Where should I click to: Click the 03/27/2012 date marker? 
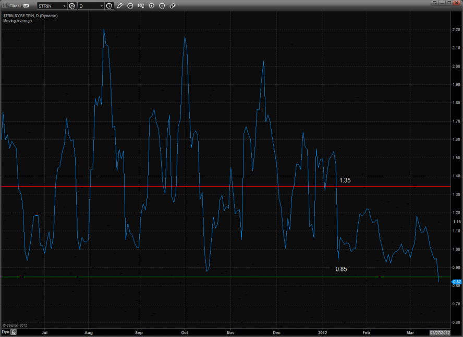(x=439, y=332)
